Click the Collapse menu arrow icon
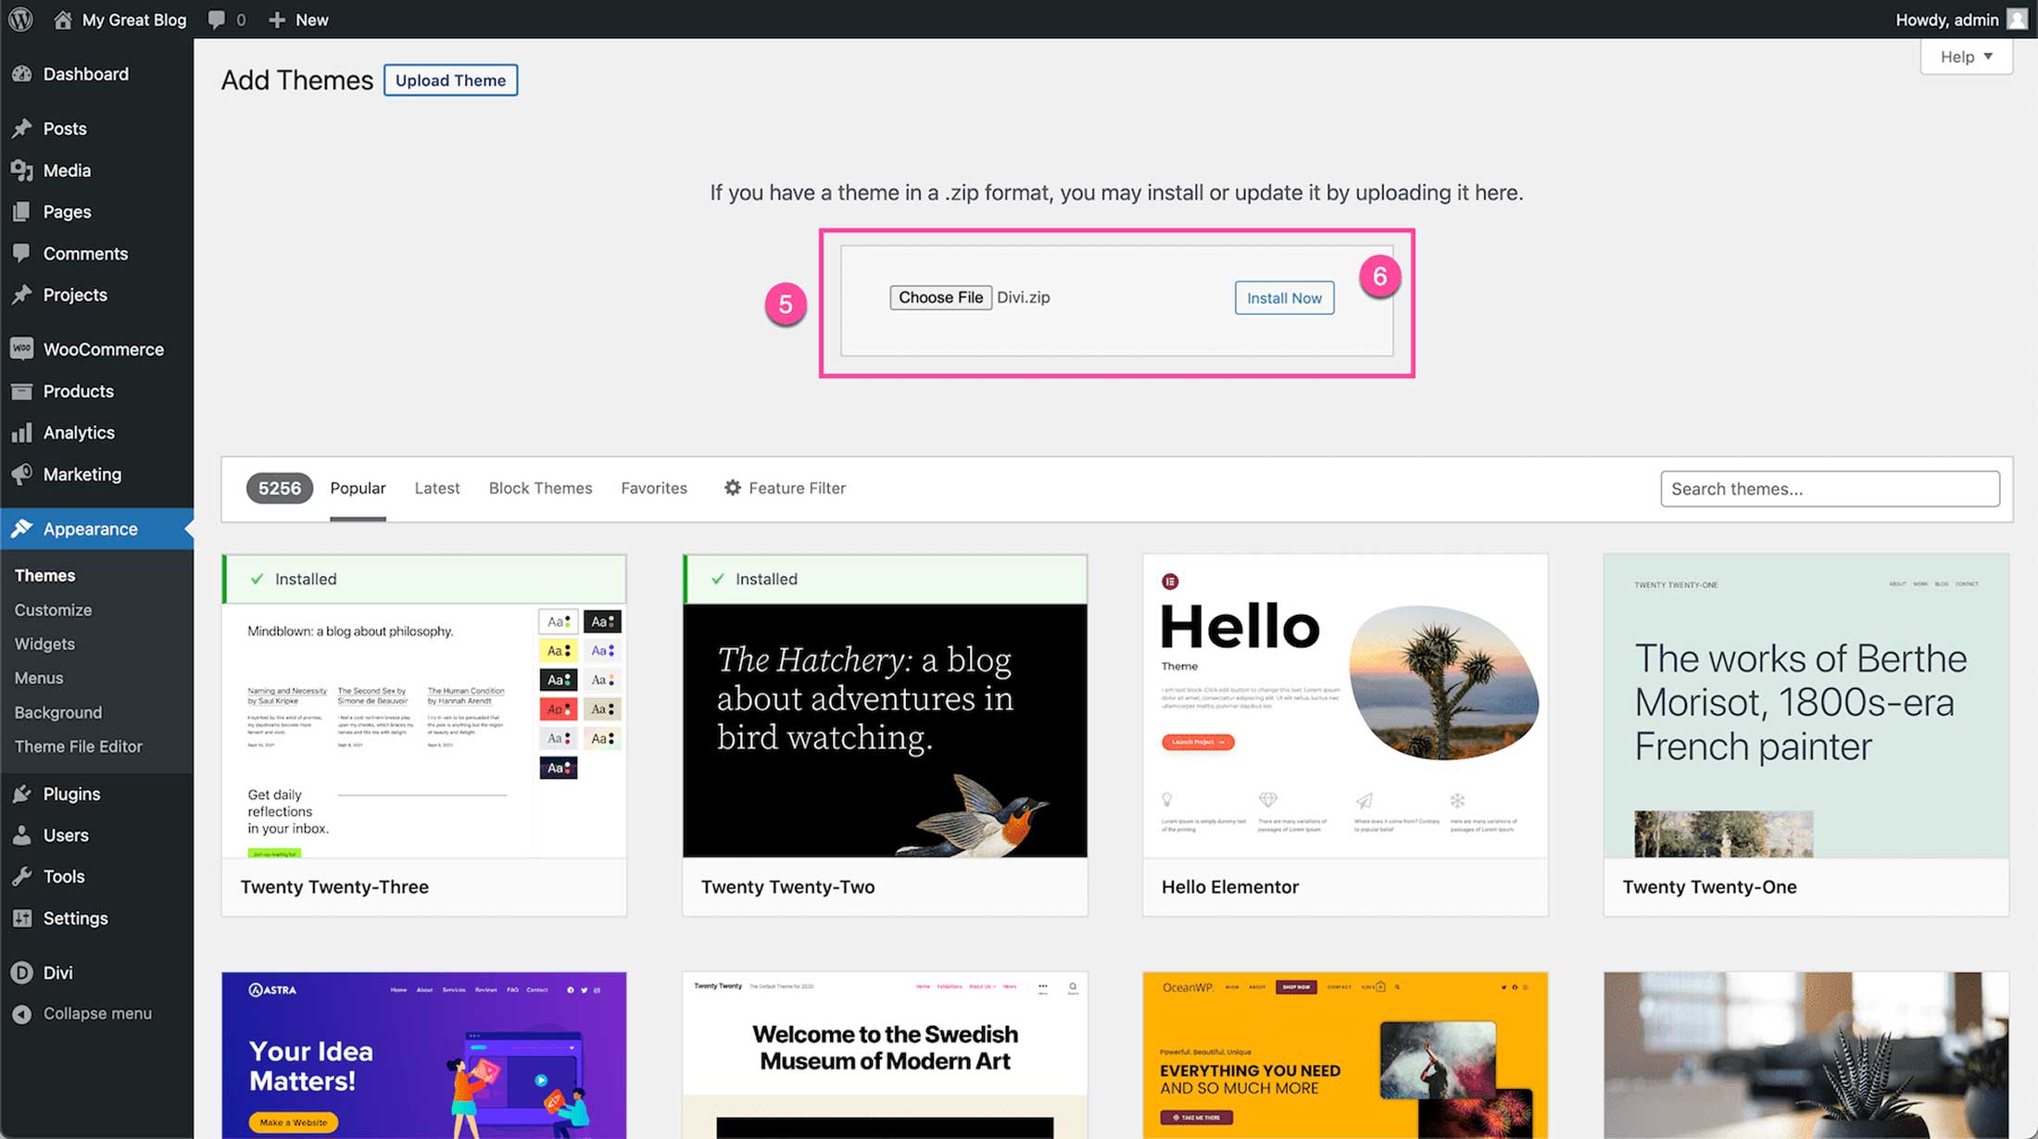 (x=22, y=1013)
